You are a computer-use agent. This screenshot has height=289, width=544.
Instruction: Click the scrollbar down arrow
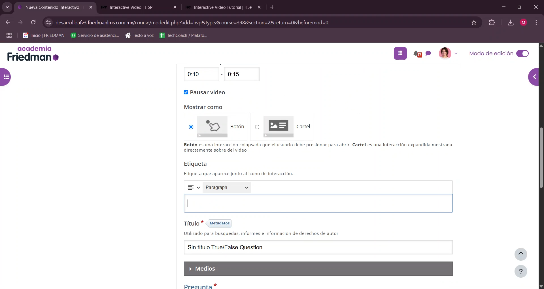[541, 286]
